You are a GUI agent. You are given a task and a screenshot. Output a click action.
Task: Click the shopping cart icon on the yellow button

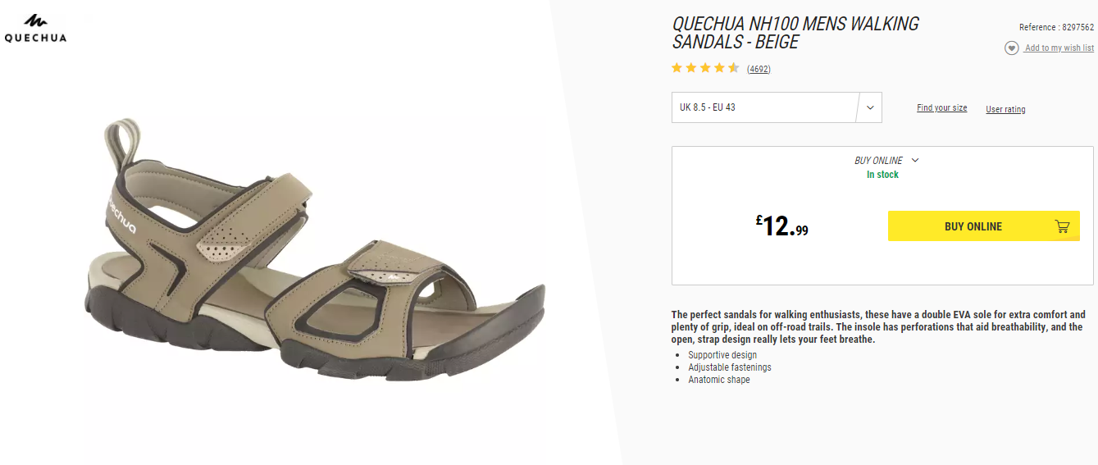1062,226
